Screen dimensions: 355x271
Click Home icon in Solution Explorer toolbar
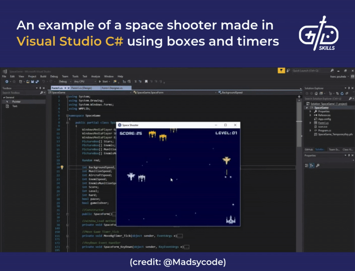coord(316,93)
